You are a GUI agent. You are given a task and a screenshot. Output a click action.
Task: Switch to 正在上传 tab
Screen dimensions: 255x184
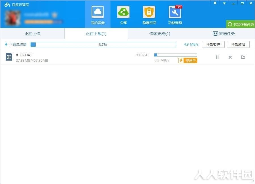point(32,34)
